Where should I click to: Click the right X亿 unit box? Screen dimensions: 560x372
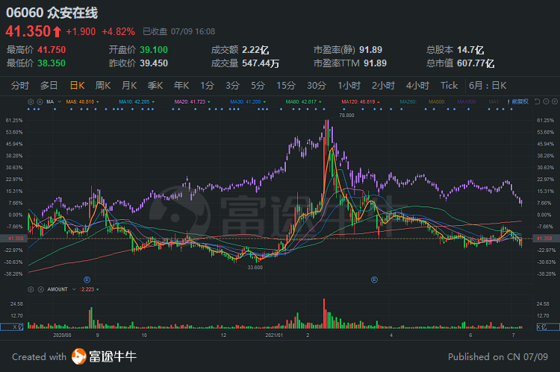pos(548,327)
